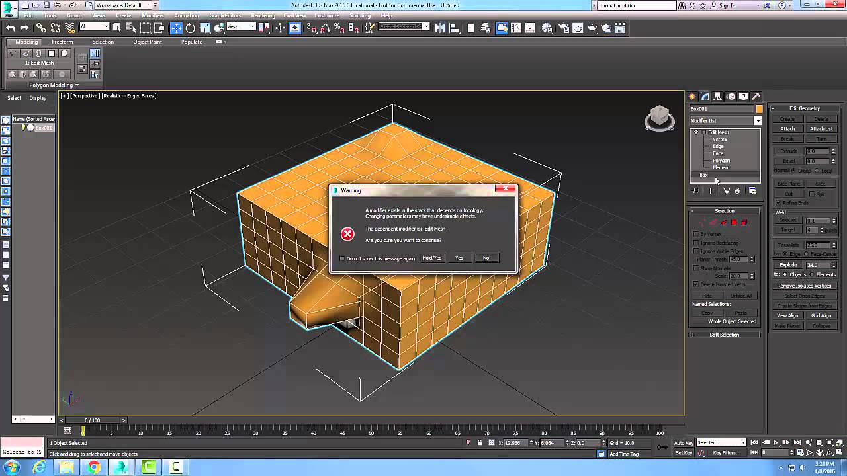This screenshot has height=476, width=847.
Task: Open the Polygon Modeling dropdown
Action: (x=54, y=85)
